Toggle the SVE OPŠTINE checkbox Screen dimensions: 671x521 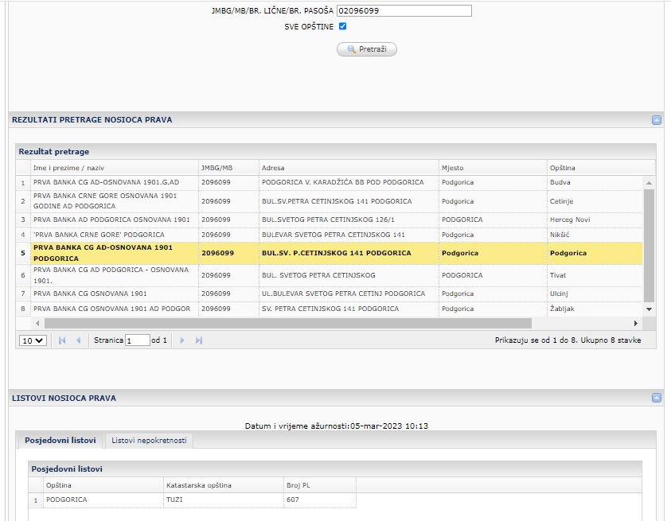tap(343, 26)
